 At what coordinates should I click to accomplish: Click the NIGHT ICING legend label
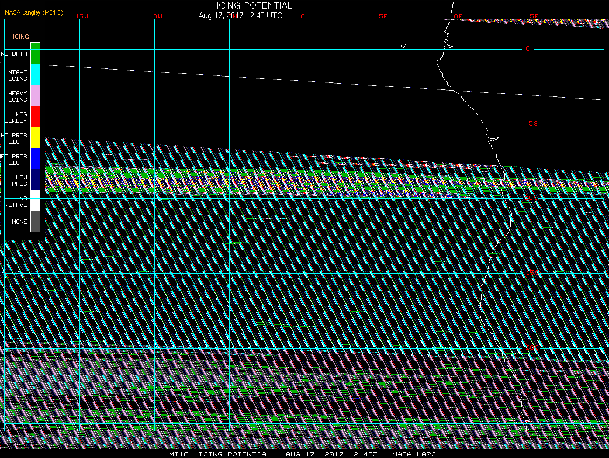18,75
